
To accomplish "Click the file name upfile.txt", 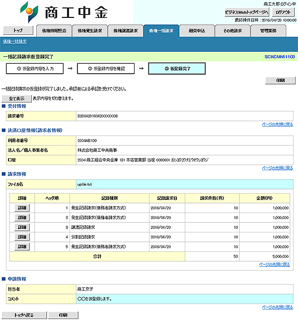I will pos(84,185).
